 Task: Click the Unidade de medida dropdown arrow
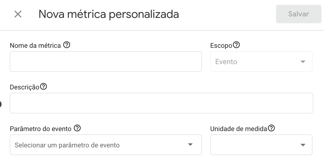[x=303, y=145]
